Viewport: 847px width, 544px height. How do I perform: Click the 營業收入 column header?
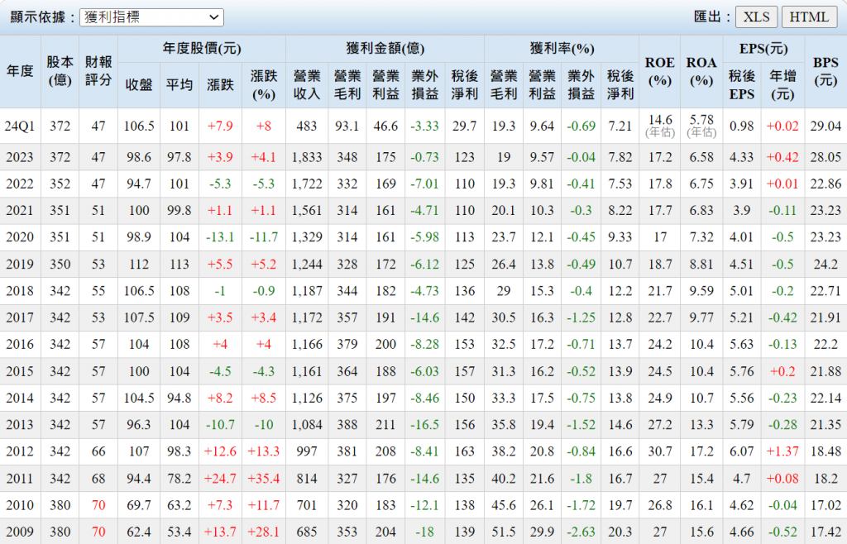click(x=307, y=84)
